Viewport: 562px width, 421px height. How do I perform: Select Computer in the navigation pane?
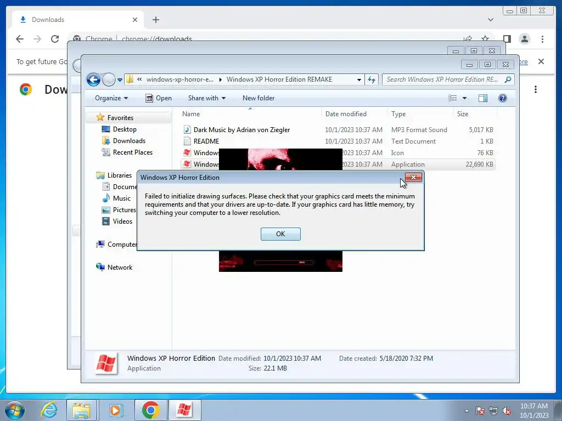tap(122, 244)
